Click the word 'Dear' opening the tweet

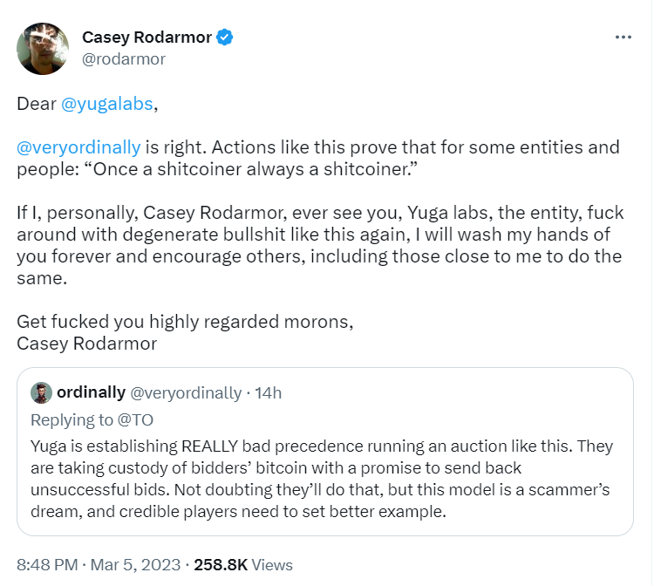click(x=36, y=104)
